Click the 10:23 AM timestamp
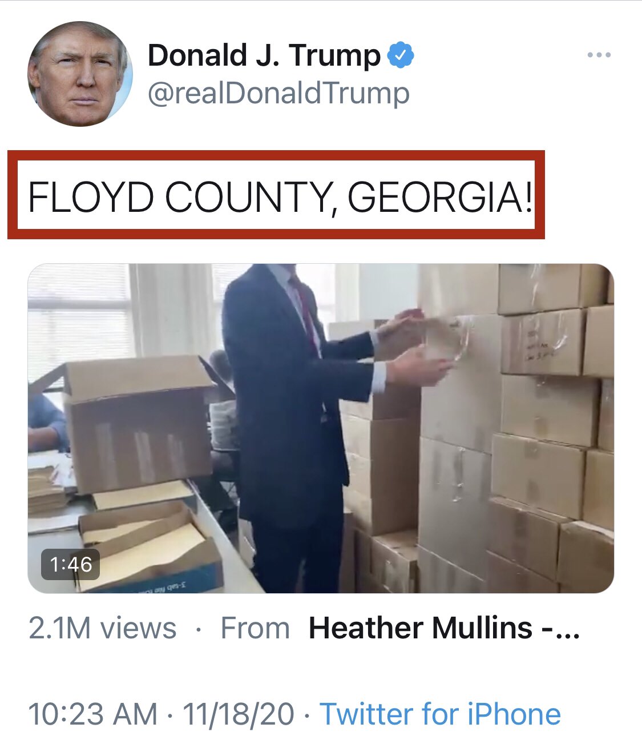Viewport: 642px width, 756px height. tap(92, 714)
